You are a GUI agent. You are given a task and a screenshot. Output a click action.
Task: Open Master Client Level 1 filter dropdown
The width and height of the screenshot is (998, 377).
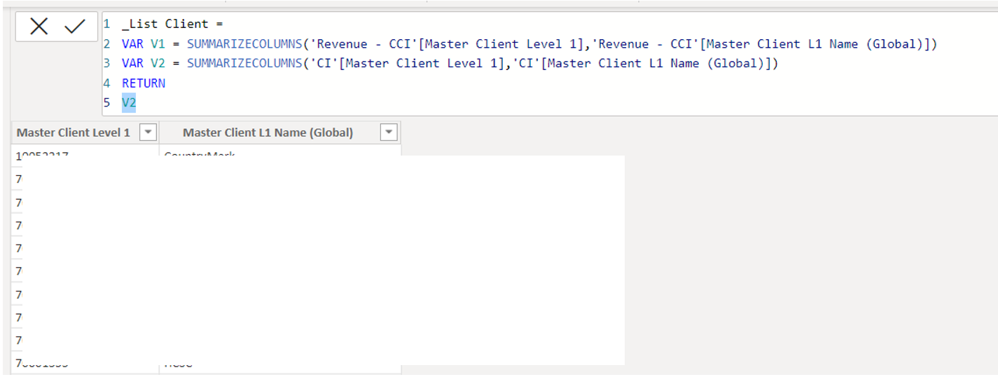148,132
